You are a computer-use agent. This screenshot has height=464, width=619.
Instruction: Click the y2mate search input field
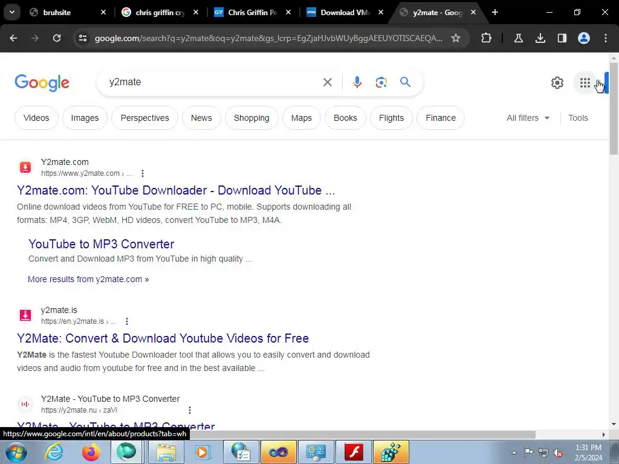[211, 82]
